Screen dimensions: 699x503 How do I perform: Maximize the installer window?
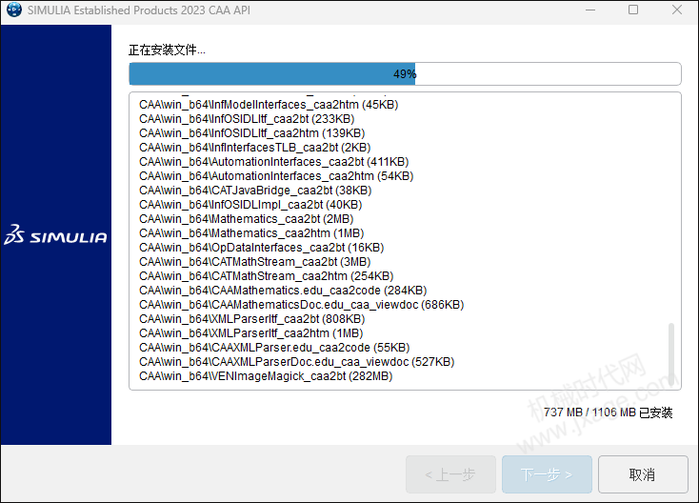(x=633, y=10)
